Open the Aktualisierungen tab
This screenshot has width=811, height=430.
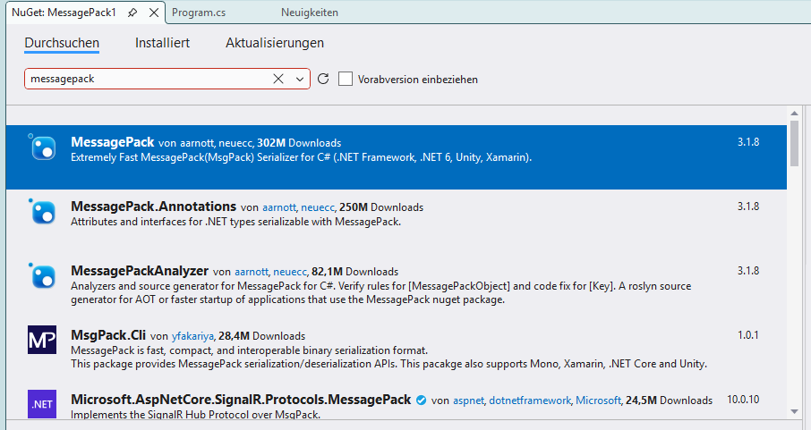[x=275, y=43]
